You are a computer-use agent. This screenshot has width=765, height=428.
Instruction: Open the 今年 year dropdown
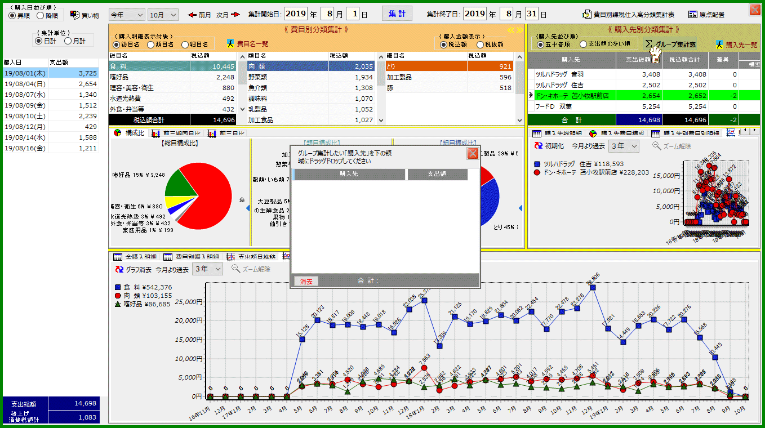click(x=126, y=15)
